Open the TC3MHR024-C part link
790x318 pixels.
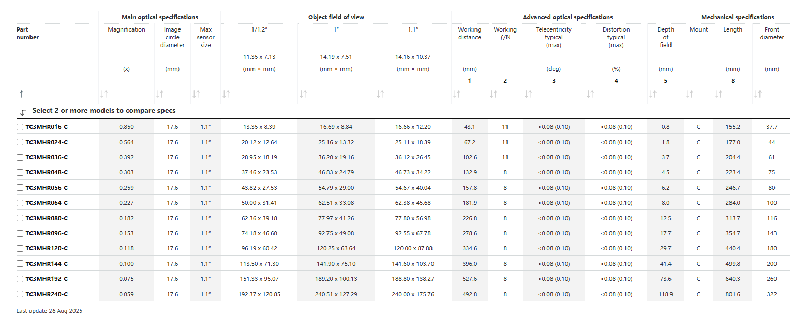[x=47, y=142]
